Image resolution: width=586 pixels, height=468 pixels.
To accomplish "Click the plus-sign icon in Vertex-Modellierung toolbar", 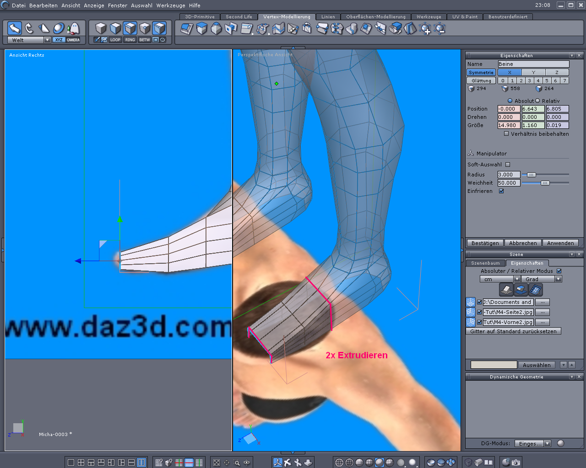I will tap(425, 29).
